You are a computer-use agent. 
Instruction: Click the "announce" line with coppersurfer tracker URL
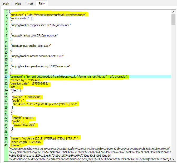[48, 15]
